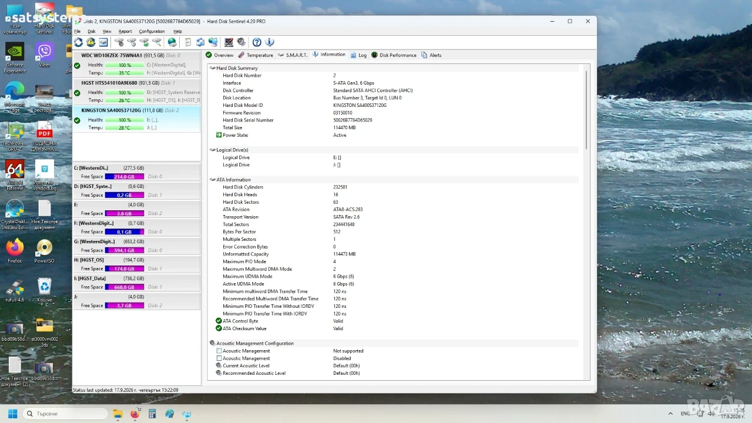This screenshot has height=423, width=752.
Task: Click the G: free space bar
Action: pos(125,250)
